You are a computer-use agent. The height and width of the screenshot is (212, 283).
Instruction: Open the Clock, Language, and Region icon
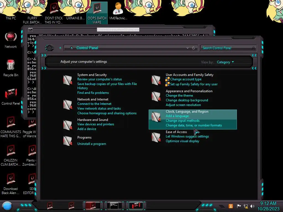tap(156, 117)
